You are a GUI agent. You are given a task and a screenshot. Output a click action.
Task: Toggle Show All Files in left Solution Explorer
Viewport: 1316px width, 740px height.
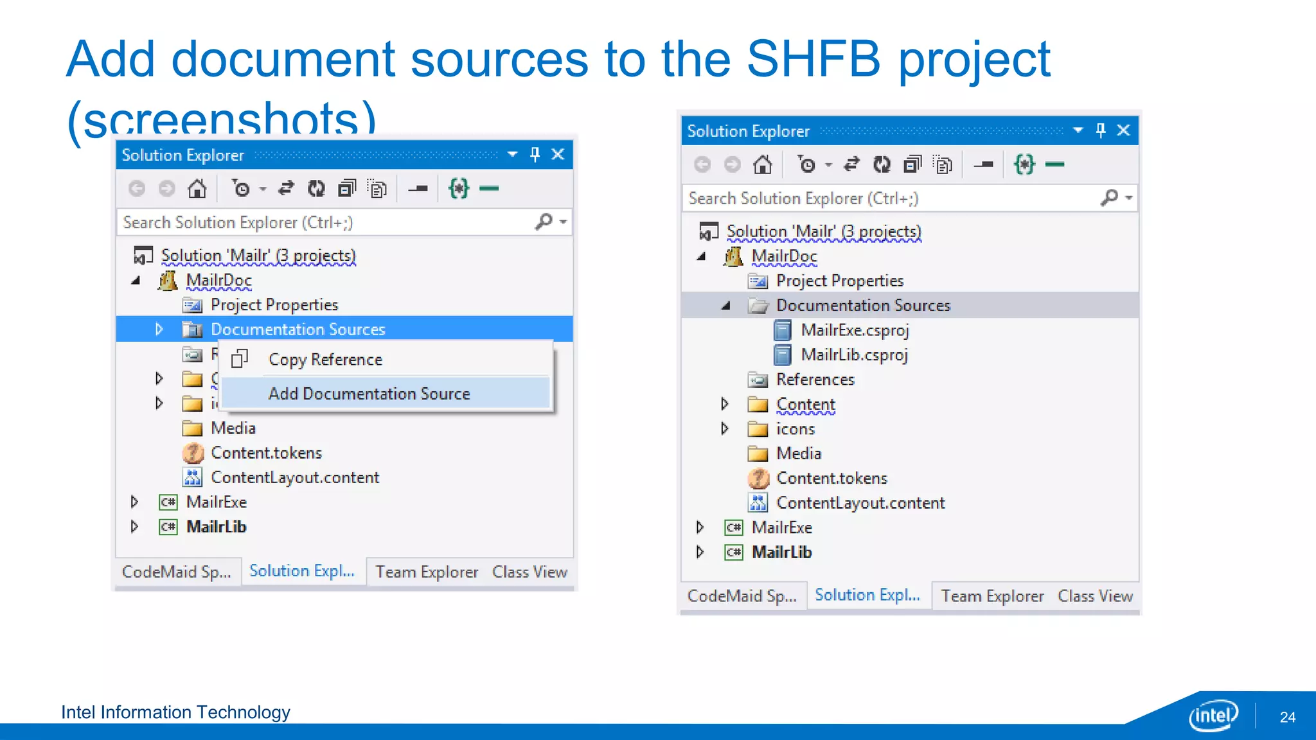377,188
